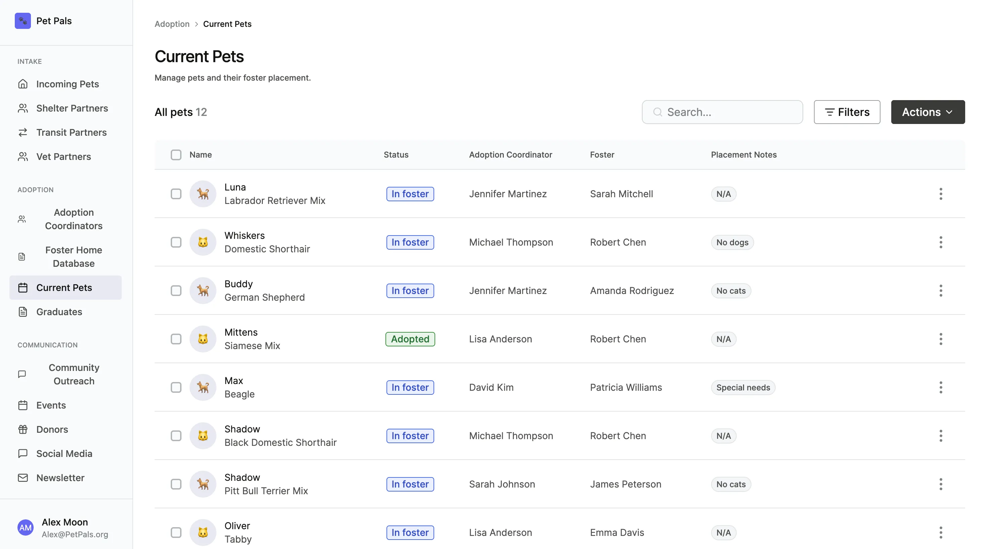The width and height of the screenshot is (984, 549).
Task: Click In foster badge for Oliver
Action: (410, 533)
